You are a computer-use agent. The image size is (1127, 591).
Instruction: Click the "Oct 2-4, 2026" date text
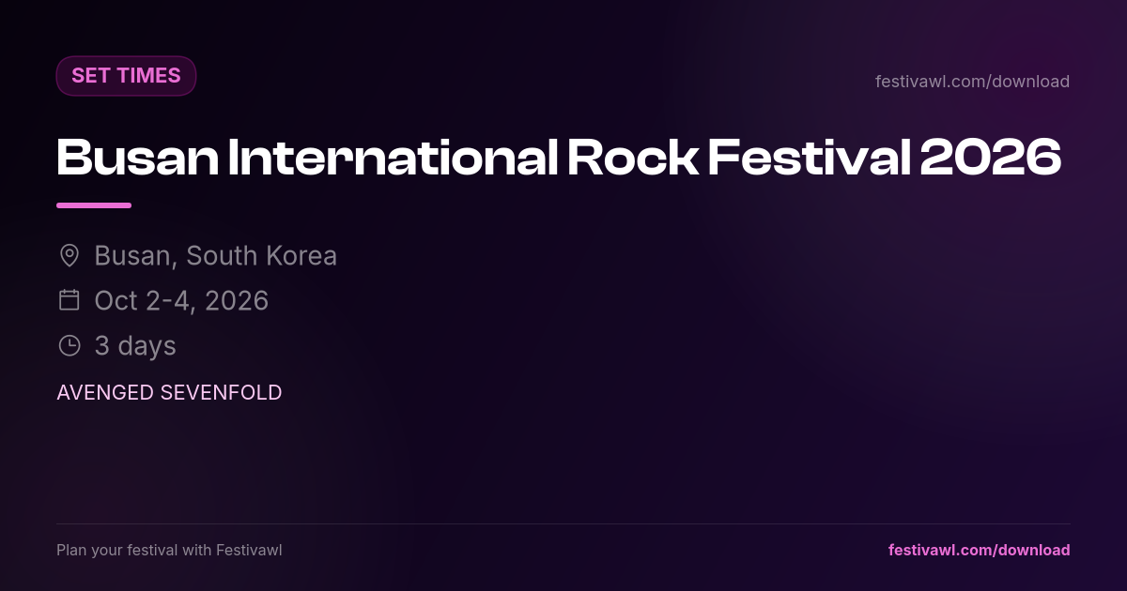(x=181, y=300)
